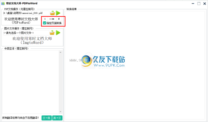Open folder icon to choose image file
Viewport: 208px width, 122px height.
coord(52,33)
